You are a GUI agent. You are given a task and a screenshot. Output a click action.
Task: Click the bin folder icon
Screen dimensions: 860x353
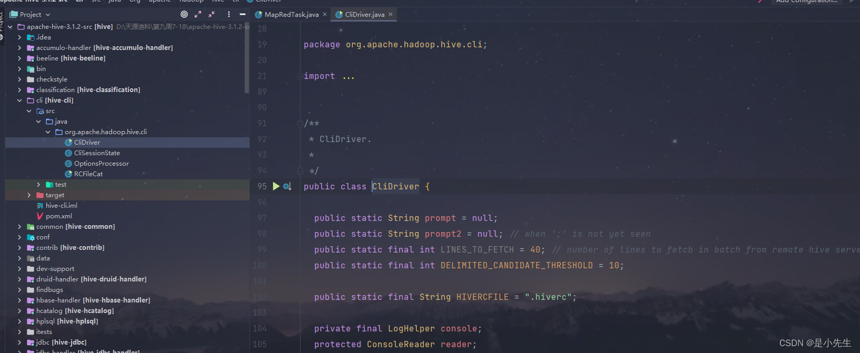(x=31, y=69)
